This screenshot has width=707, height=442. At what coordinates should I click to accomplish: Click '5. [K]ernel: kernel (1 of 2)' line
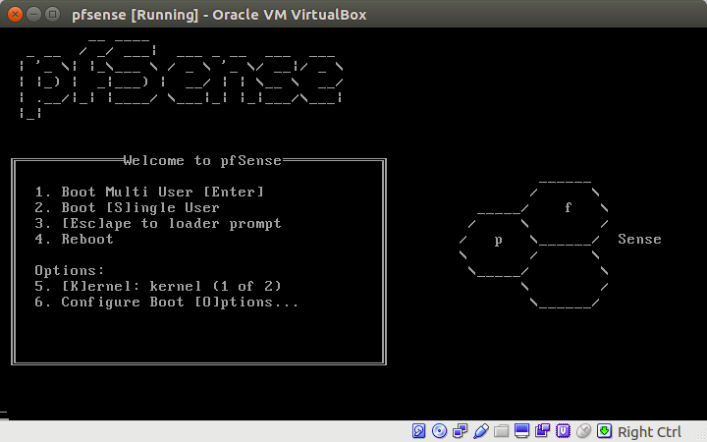point(158,287)
